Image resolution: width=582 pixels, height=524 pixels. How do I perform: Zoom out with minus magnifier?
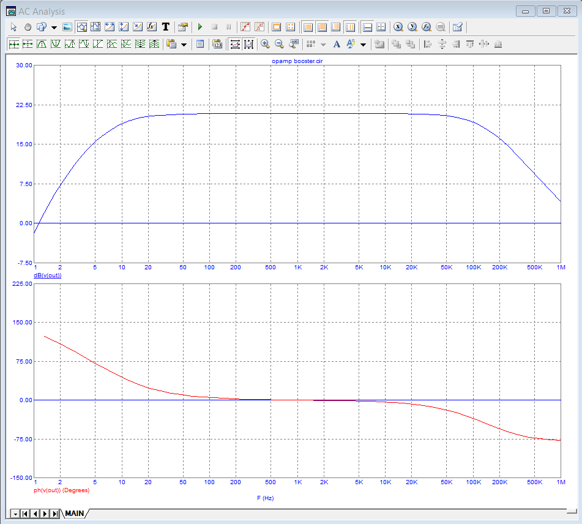(x=279, y=44)
